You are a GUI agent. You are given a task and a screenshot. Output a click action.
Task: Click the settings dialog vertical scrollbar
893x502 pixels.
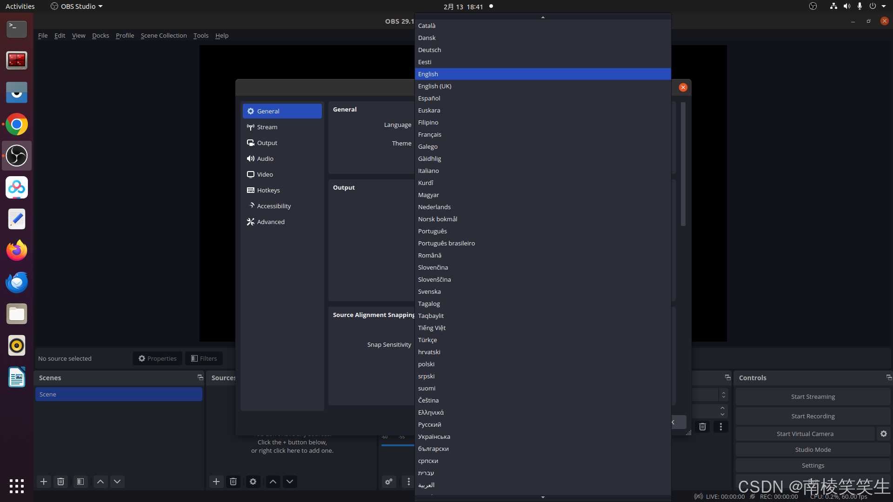pos(683,165)
